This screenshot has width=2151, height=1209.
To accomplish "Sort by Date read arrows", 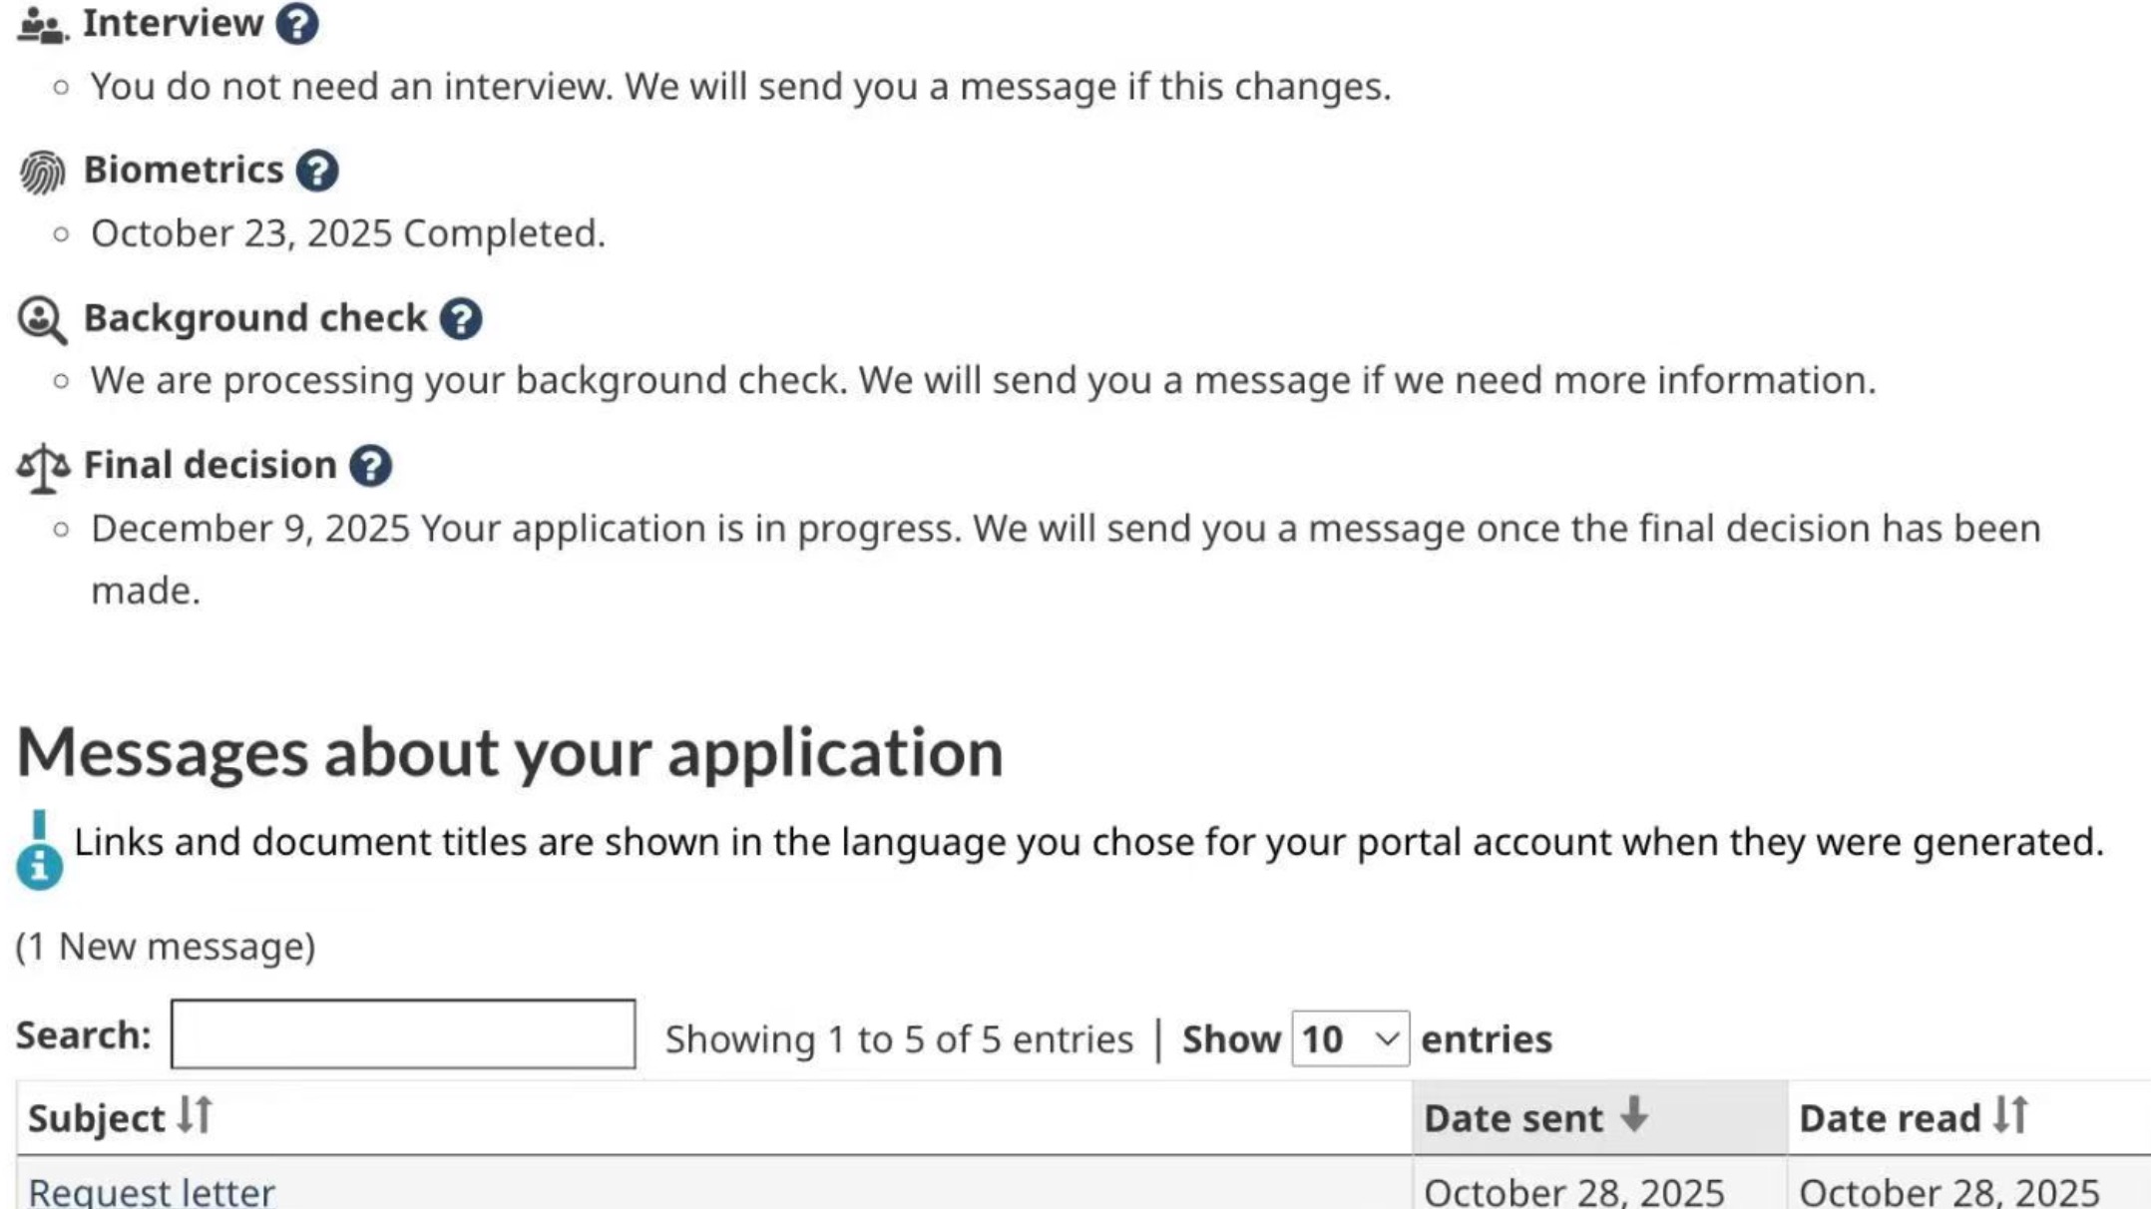I will coord(2010,1115).
